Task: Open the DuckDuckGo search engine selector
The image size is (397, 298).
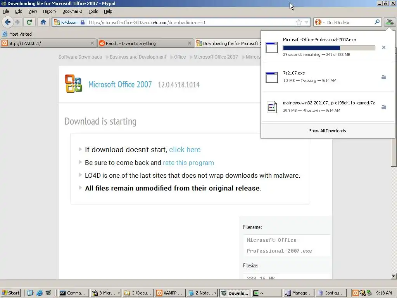Action: [320, 22]
